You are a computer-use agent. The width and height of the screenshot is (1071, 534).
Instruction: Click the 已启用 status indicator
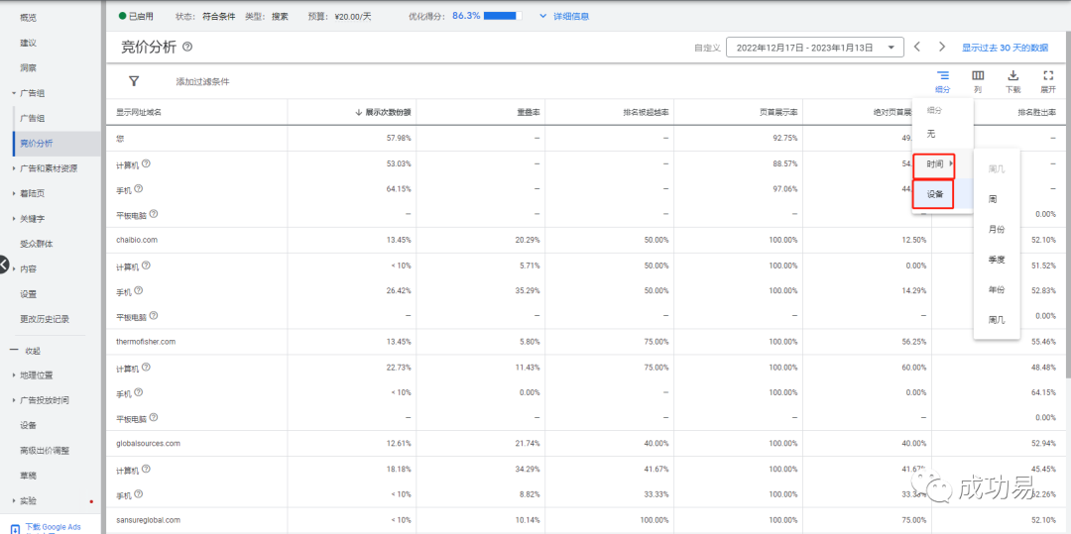pyautogui.click(x=136, y=16)
